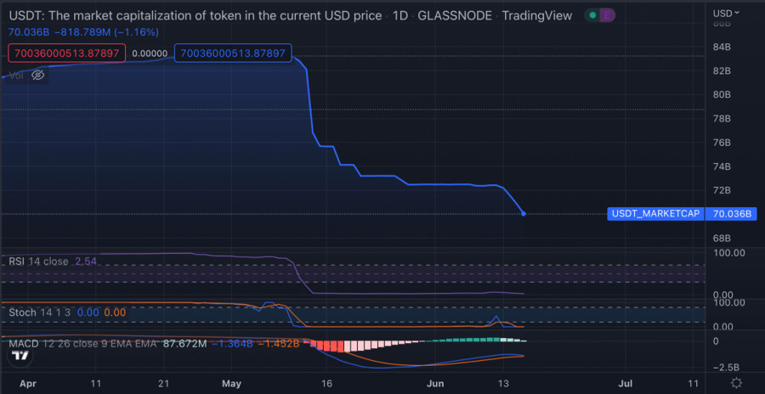Click the 70.036B current price tag

(731, 214)
